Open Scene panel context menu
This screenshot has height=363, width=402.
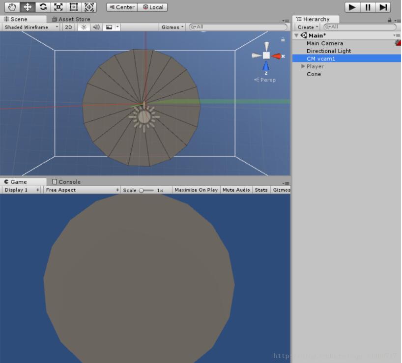(286, 21)
